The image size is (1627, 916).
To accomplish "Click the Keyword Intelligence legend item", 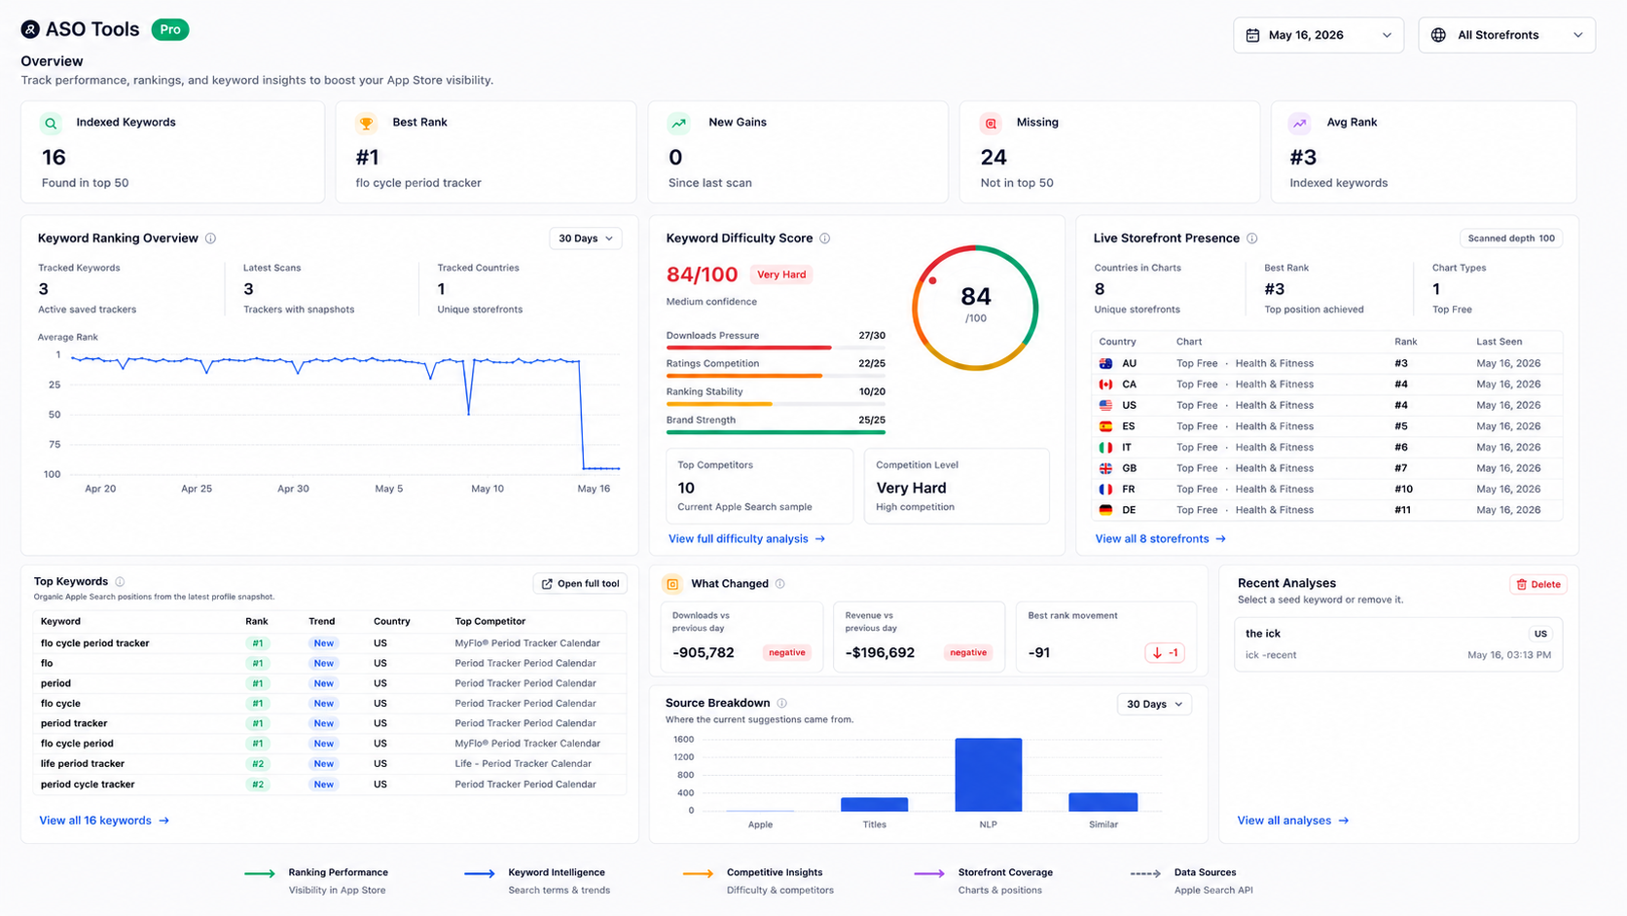I will tap(537, 881).
